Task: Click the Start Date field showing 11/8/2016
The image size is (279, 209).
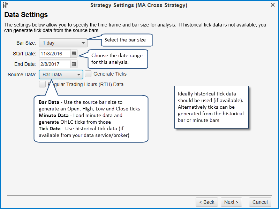Action: click(x=54, y=54)
